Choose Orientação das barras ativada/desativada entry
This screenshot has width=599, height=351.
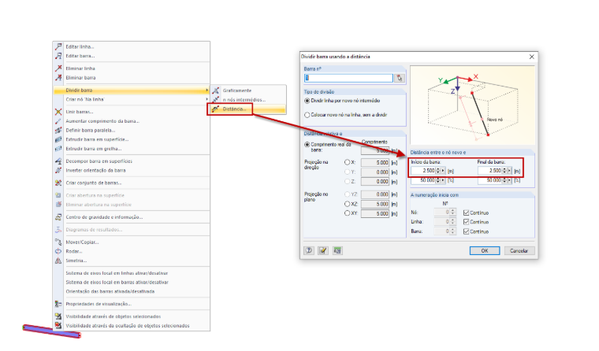132,291
